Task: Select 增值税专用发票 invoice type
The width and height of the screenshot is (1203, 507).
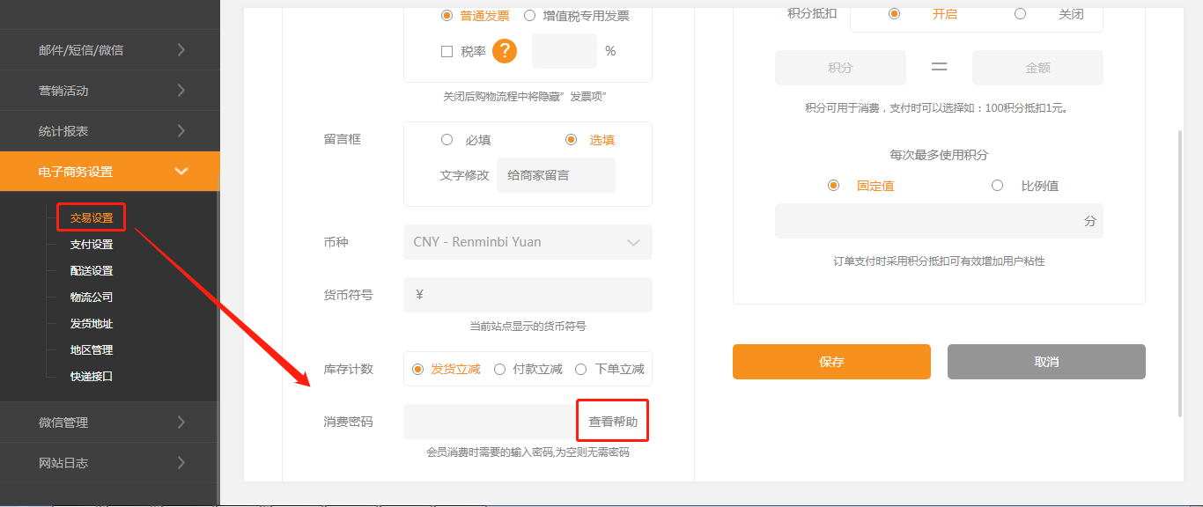Action: [529, 16]
